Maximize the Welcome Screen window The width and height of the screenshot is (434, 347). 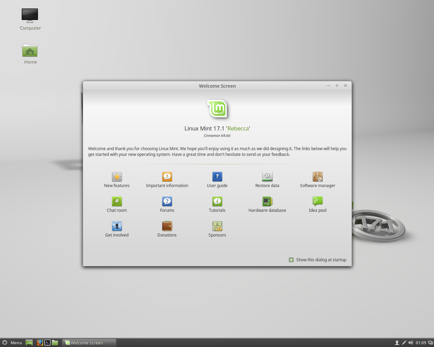pos(337,86)
